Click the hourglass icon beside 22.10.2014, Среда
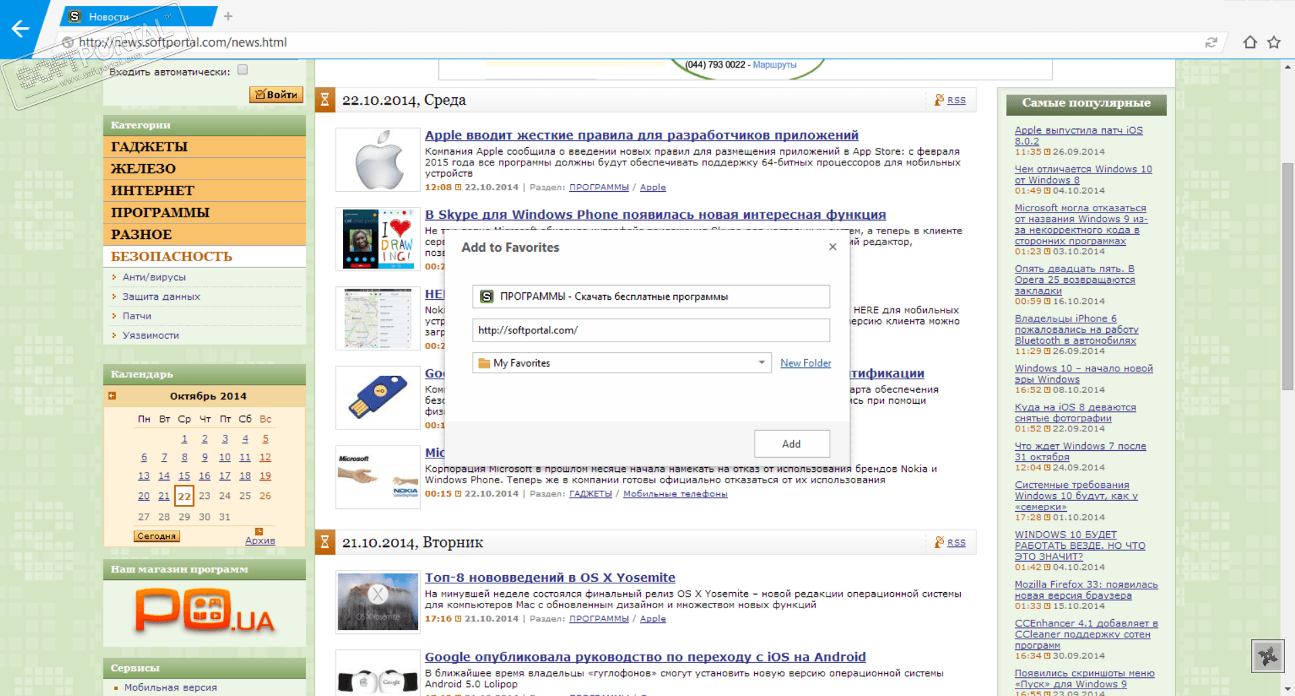1295x696 pixels. [x=325, y=100]
